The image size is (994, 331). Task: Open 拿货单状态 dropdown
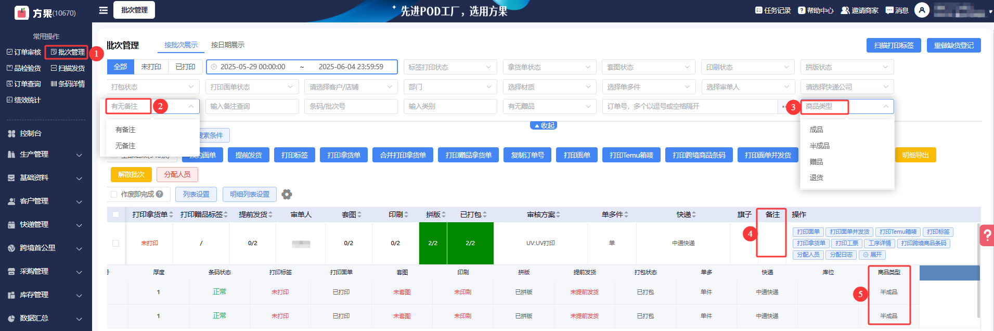coord(549,67)
